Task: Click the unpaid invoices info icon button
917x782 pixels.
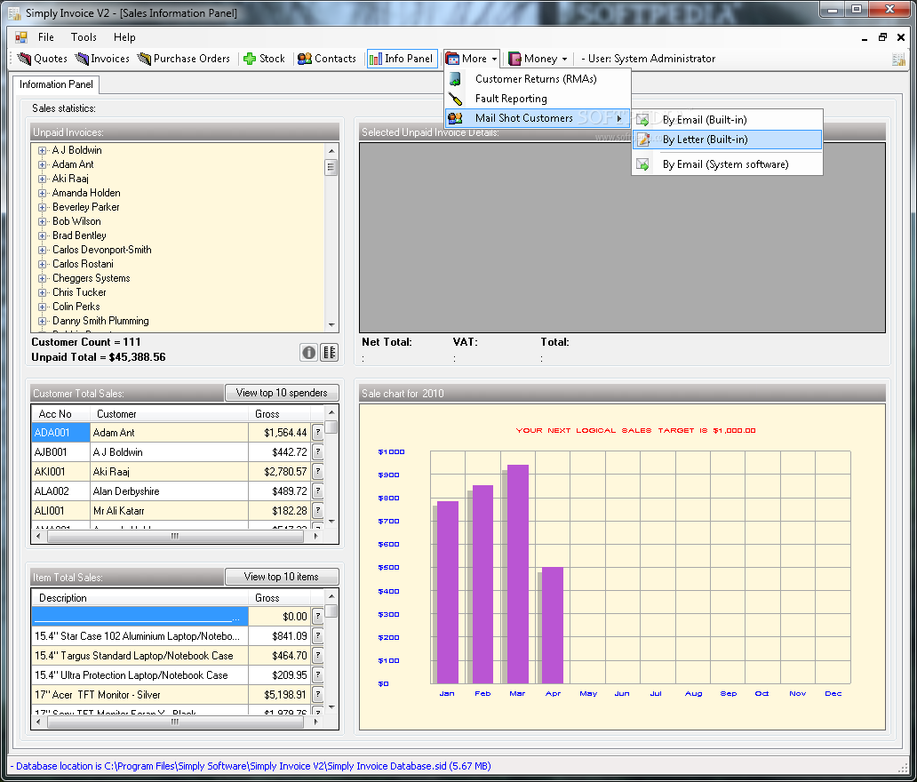Action: (x=309, y=352)
